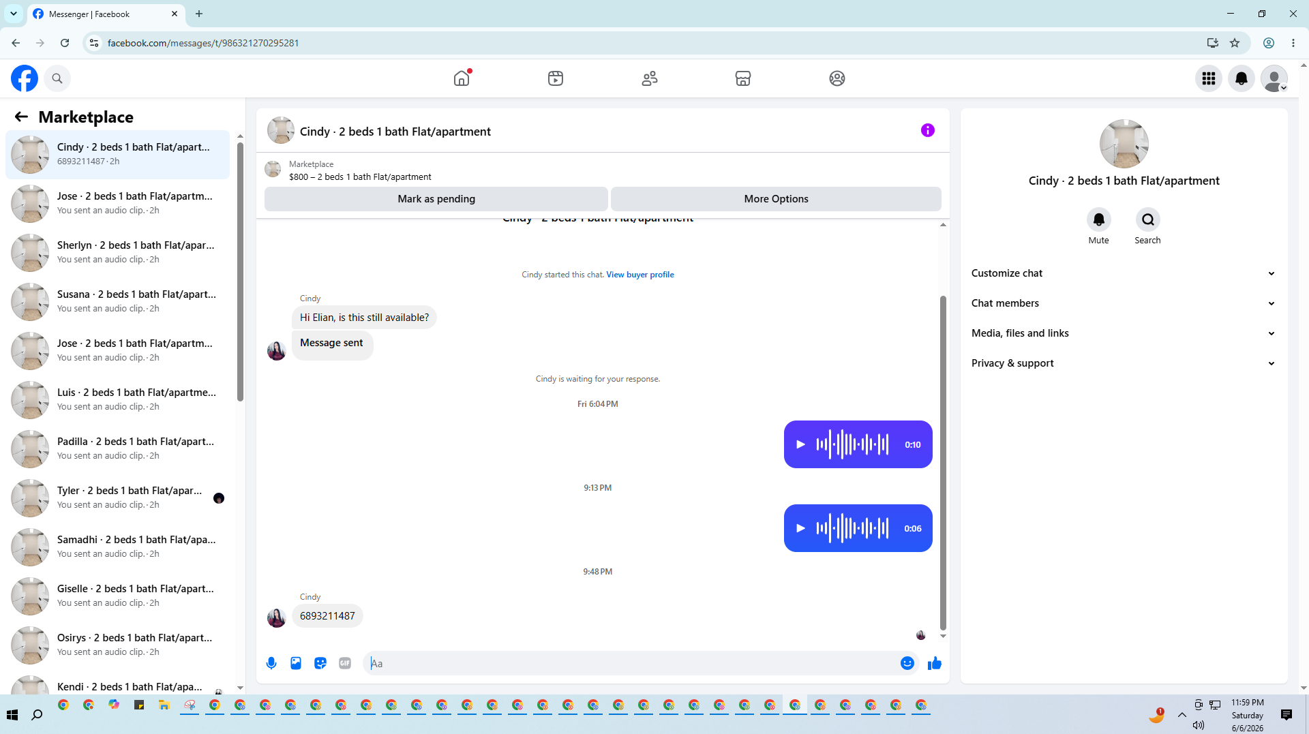Open Padilla's apartment chat
Image resolution: width=1309 pixels, height=734 pixels.
click(118, 449)
